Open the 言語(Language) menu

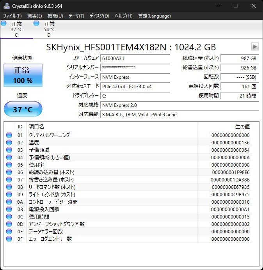click(155, 16)
